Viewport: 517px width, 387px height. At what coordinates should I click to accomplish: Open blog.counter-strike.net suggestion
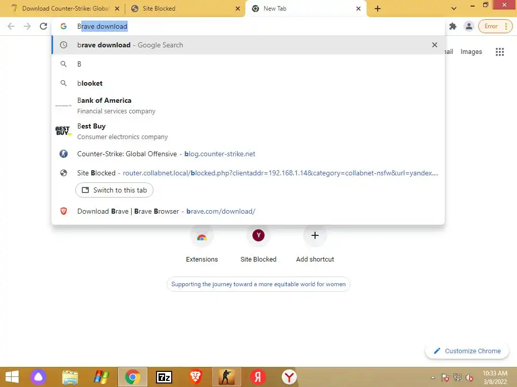(248, 154)
